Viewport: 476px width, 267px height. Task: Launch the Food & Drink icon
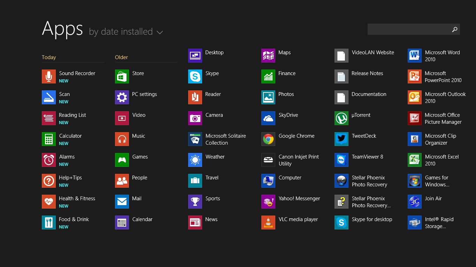click(x=49, y=222)
